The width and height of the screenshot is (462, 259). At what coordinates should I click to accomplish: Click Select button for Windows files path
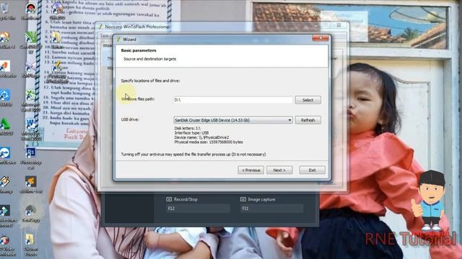308,100
